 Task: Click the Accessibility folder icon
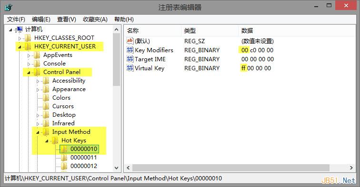pyautogui.click(x=46, y=81)
